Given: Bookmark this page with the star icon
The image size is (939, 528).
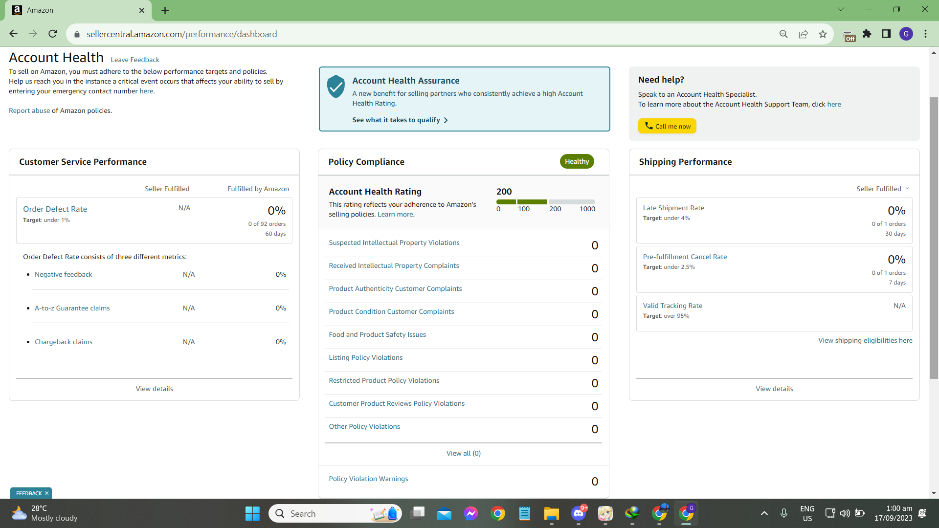Looking at the screenshot, I should (823, 34).
